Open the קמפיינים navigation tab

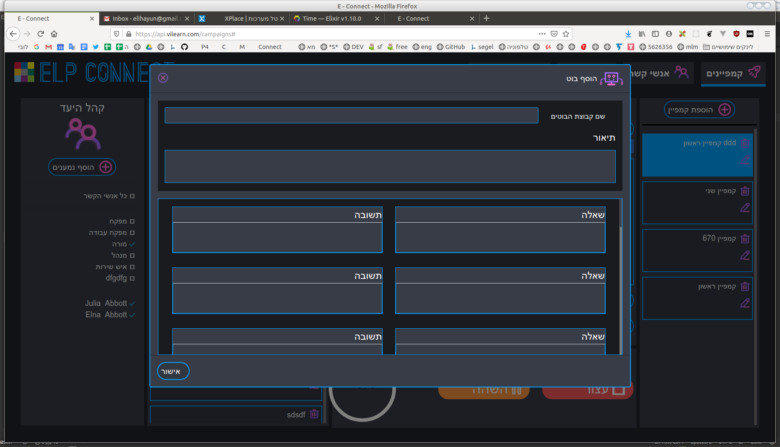[x=733, y=73]
